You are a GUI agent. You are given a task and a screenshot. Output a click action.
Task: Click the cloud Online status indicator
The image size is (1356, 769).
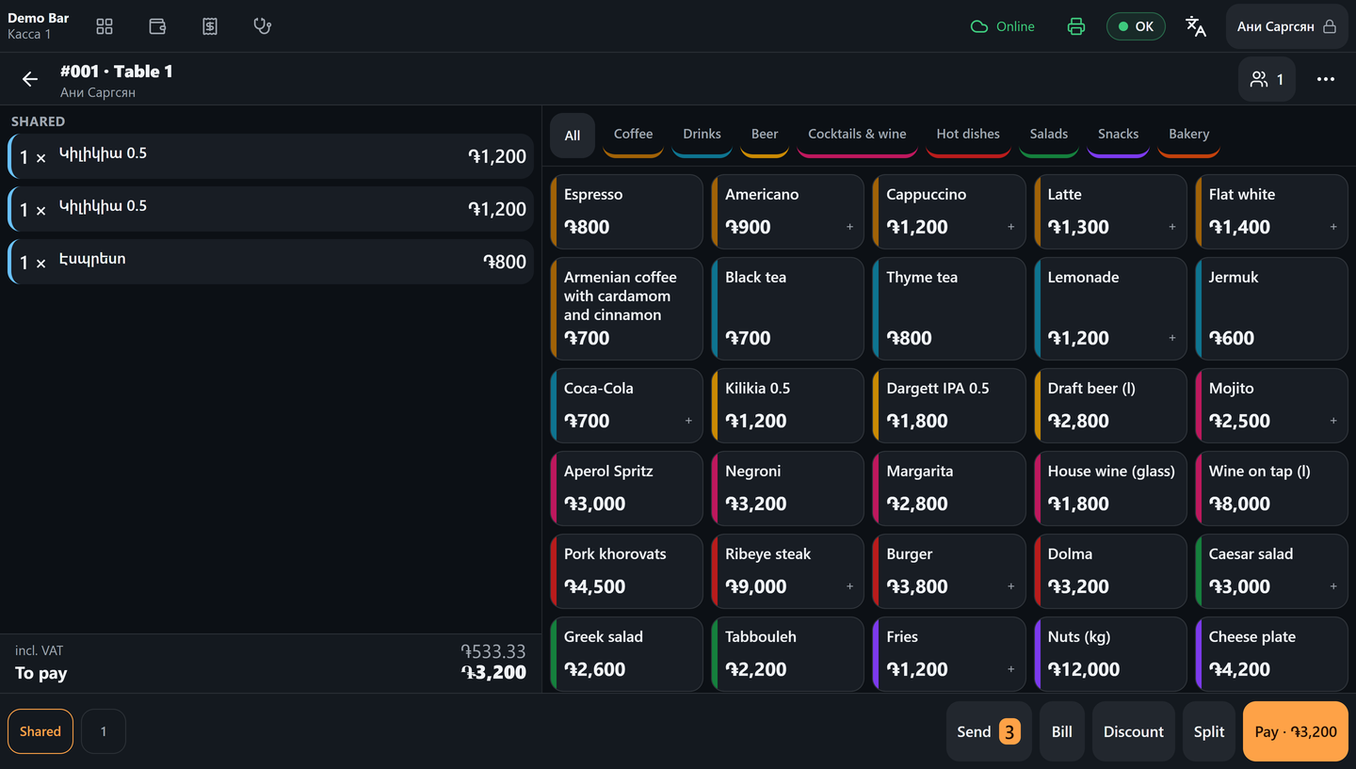click(1003, 26)
